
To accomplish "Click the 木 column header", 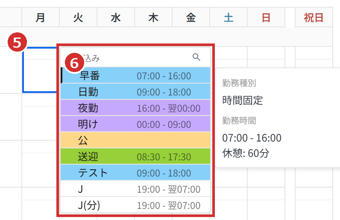I will (x=153, y=17).
